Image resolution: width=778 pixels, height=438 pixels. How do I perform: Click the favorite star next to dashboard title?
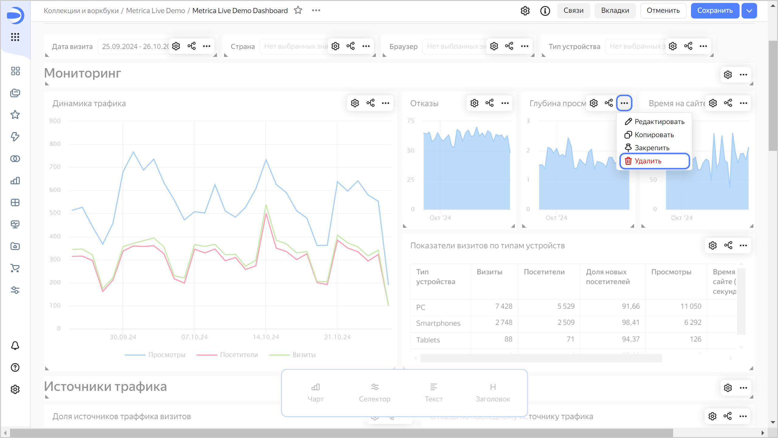pos(298,10)
